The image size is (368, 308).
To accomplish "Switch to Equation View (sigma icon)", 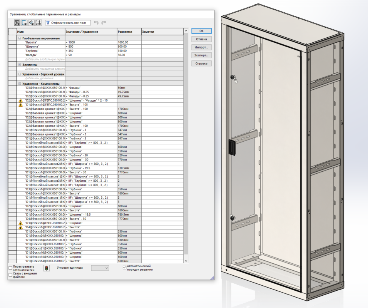I will point(17,23).
